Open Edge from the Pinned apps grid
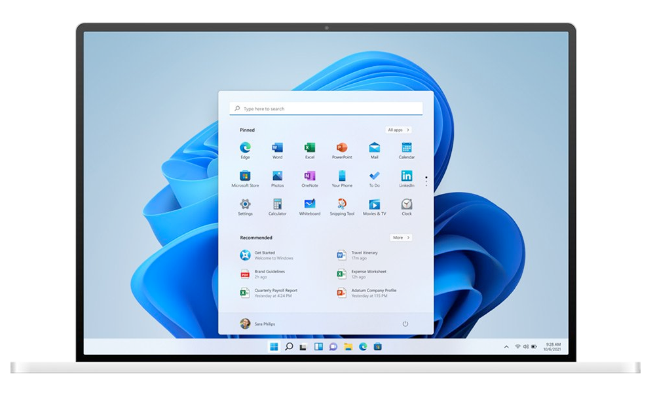 click(245, 150)
